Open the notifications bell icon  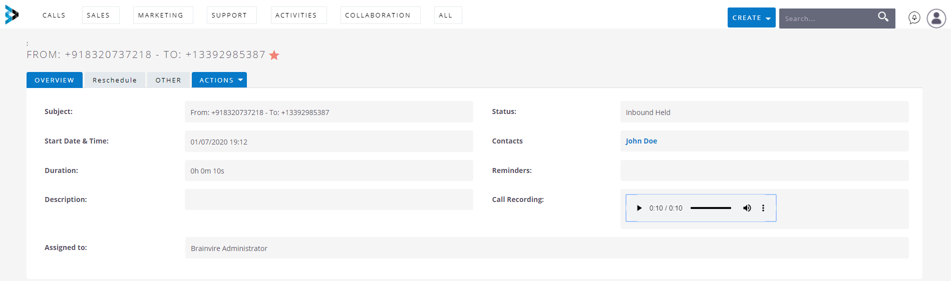[x=914, y=18]
